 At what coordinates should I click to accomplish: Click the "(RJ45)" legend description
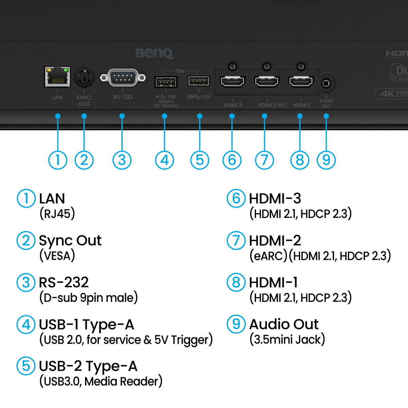pos(57,214)
